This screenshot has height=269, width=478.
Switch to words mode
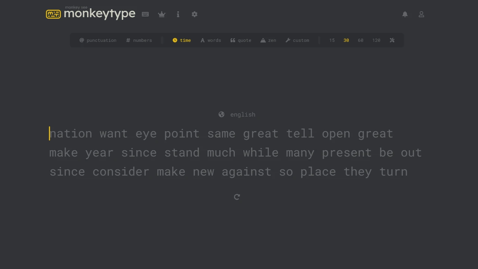pos(211,40)
